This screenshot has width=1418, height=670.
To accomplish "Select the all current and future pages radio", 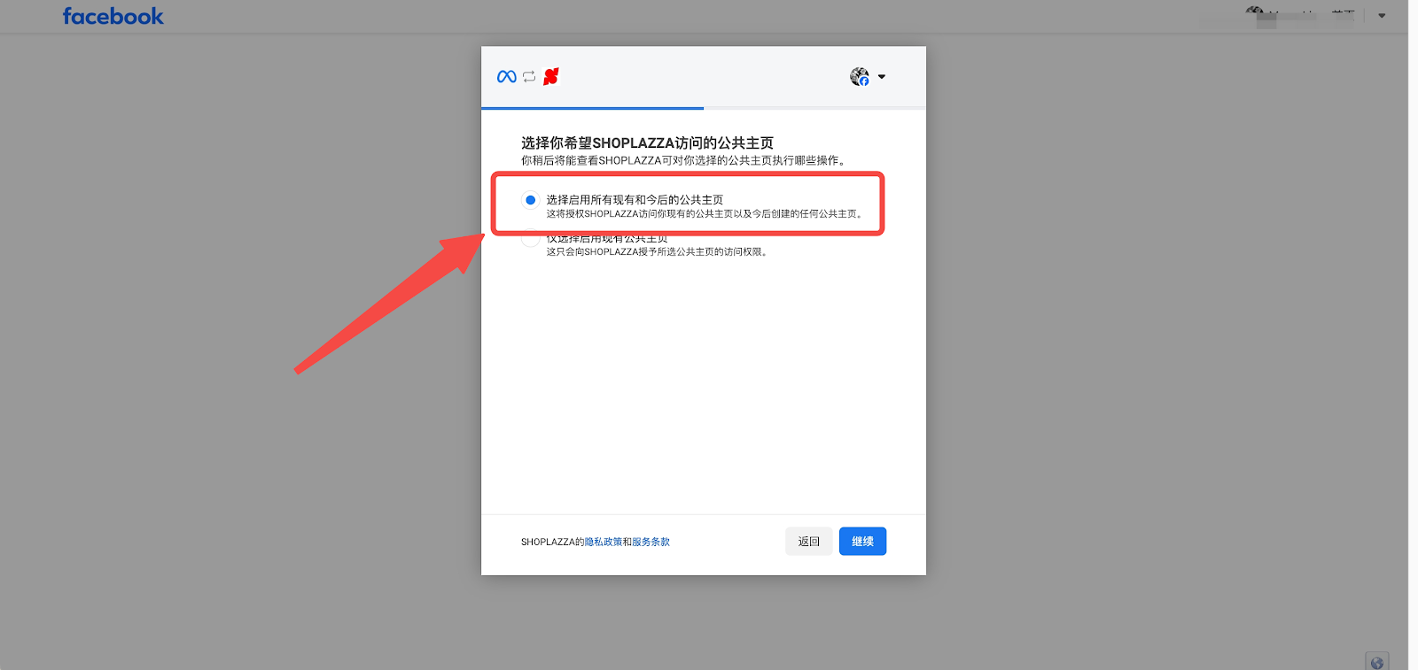I will tap(530, 200).
